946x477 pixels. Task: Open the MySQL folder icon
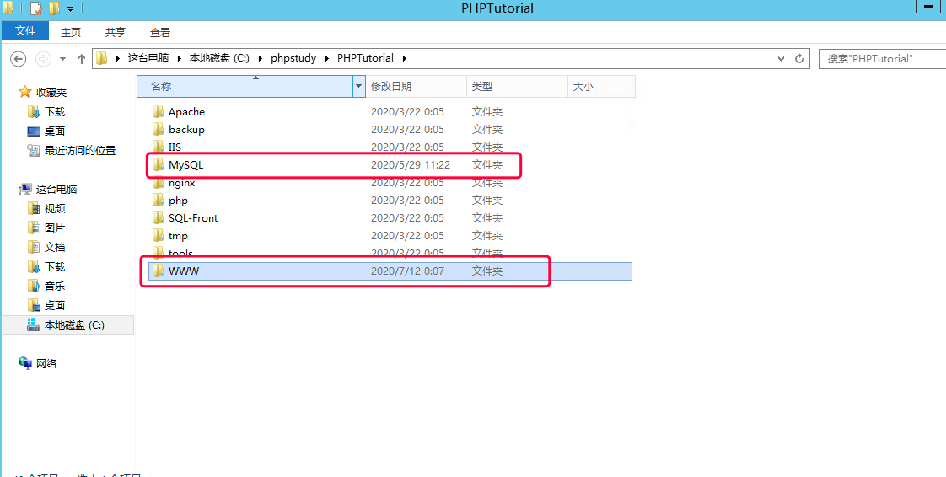point(158,165)
